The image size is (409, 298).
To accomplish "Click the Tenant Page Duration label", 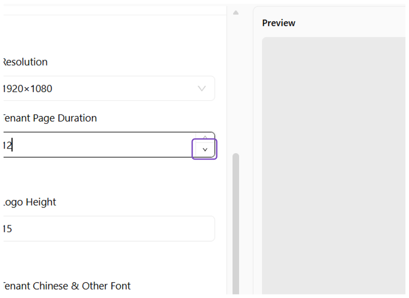I will [x=50, y=118].
